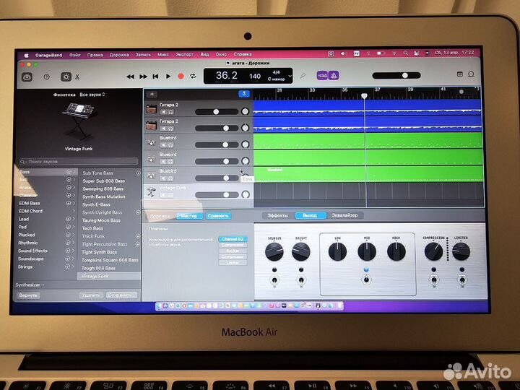
Task: Expand the Strings category chevron
Action: [73, 266]
